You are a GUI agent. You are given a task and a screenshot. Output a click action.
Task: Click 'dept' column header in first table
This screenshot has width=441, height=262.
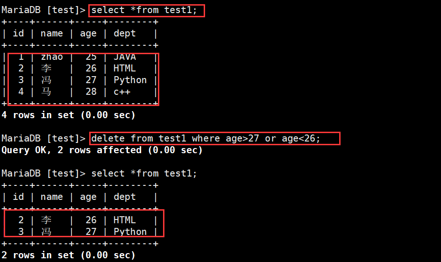(x=125, y=34)
